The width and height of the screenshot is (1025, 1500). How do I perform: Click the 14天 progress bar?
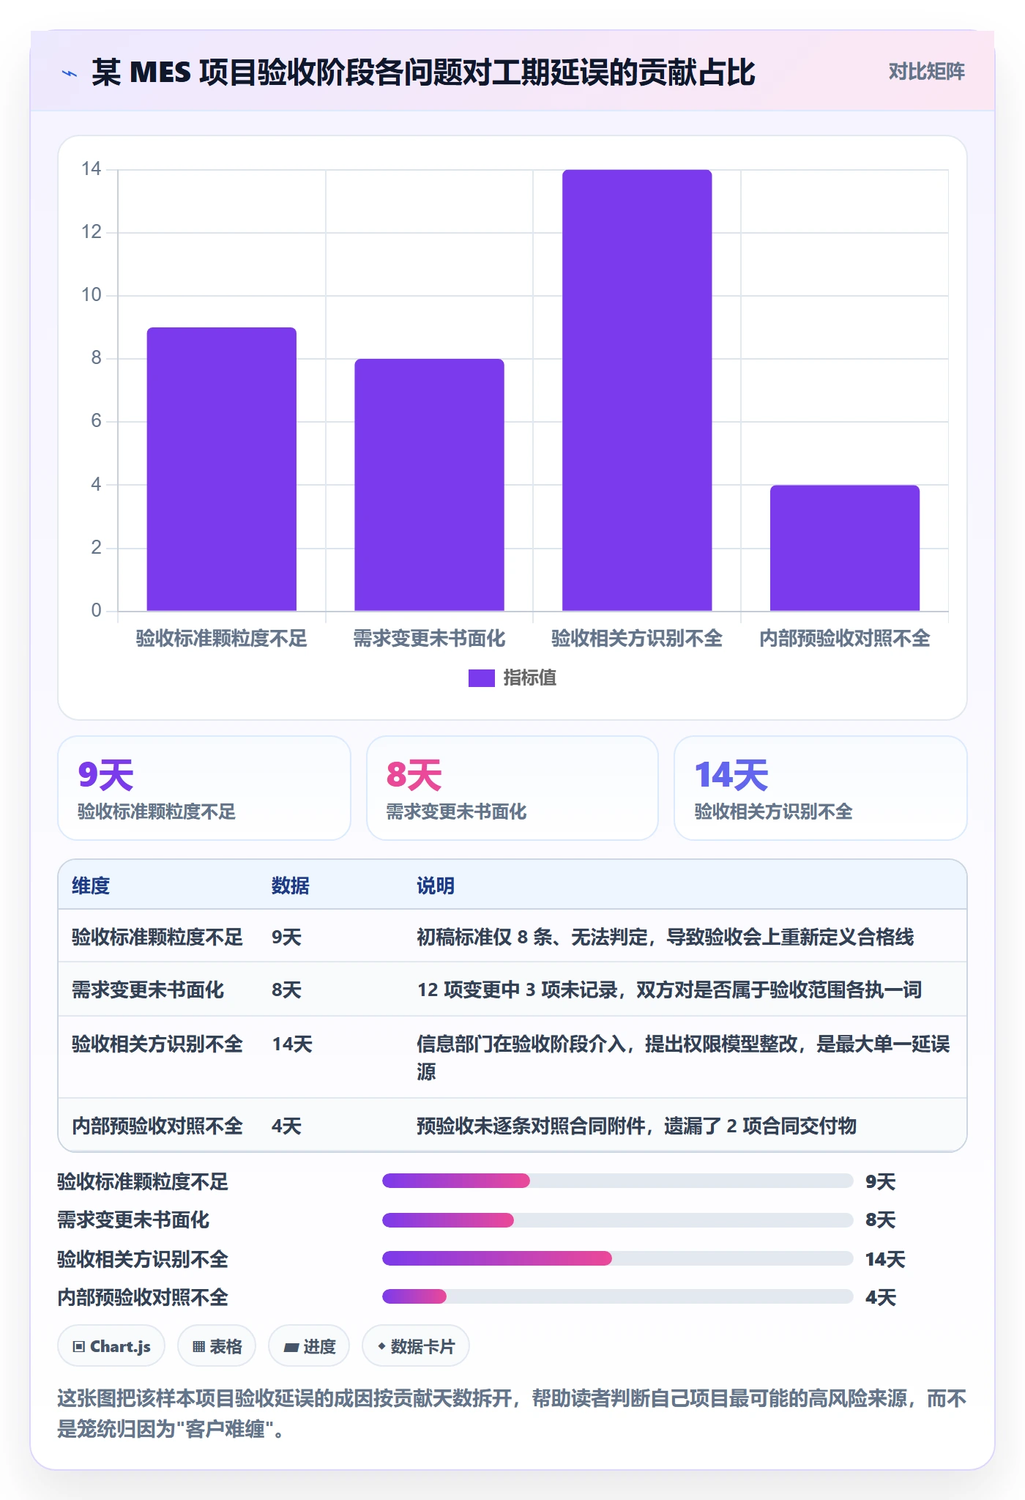(617, 1258)
